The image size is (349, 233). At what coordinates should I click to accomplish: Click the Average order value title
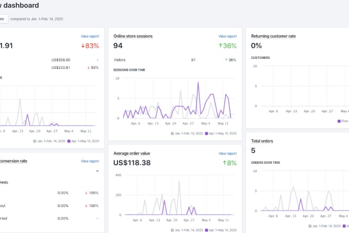tap(132, 154)
